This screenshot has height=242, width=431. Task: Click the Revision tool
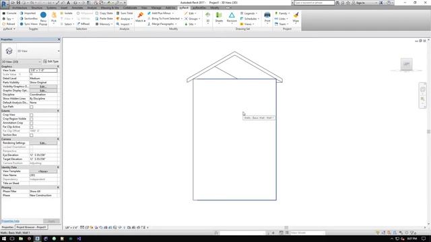[x=232, y=17]
